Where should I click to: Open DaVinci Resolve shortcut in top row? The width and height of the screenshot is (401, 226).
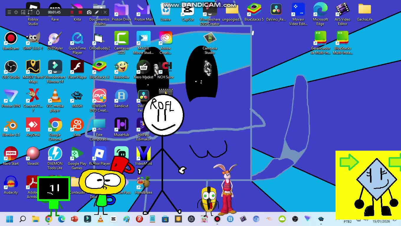pyautogui.click(x=276, y=12)
